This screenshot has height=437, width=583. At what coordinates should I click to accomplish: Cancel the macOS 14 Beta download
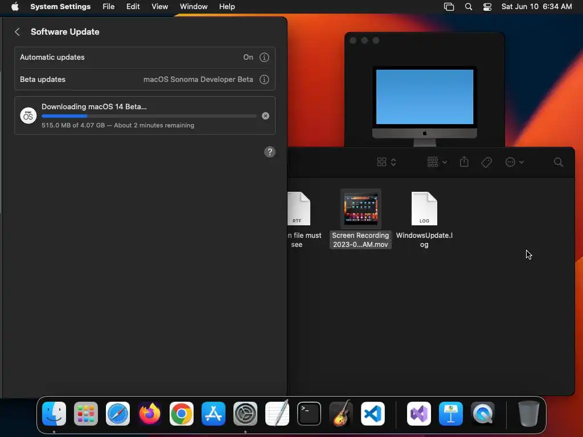[x=265, y=116]
